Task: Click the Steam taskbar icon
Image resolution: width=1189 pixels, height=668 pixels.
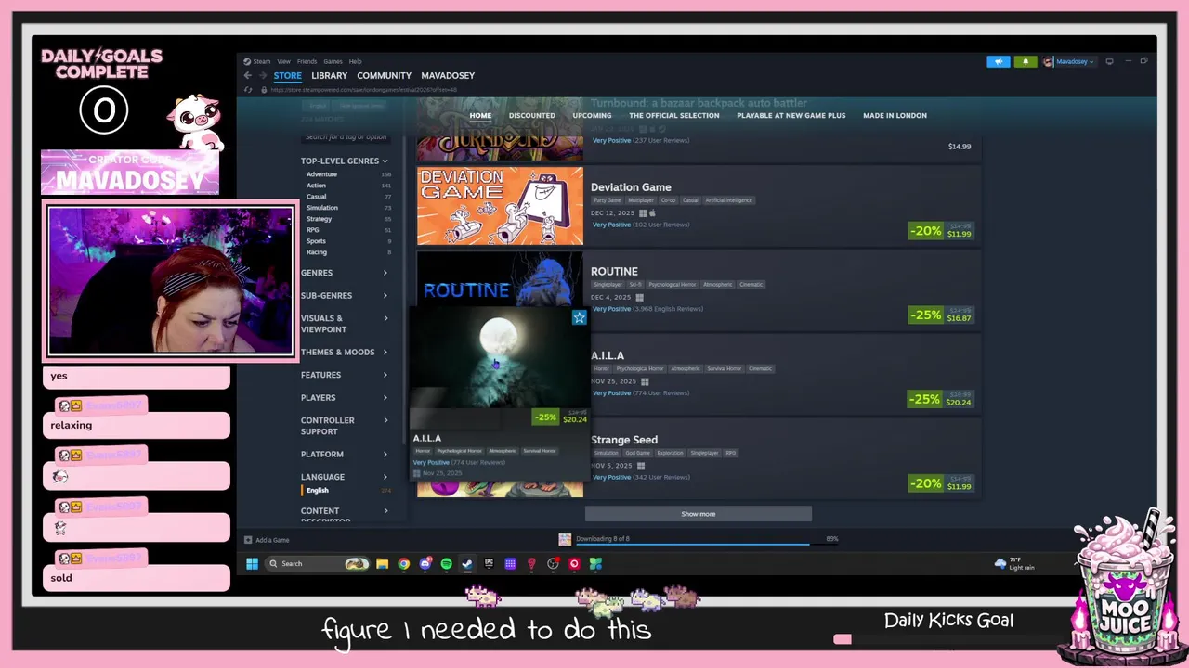Action: pyautogui.click(x=467, y=563)
